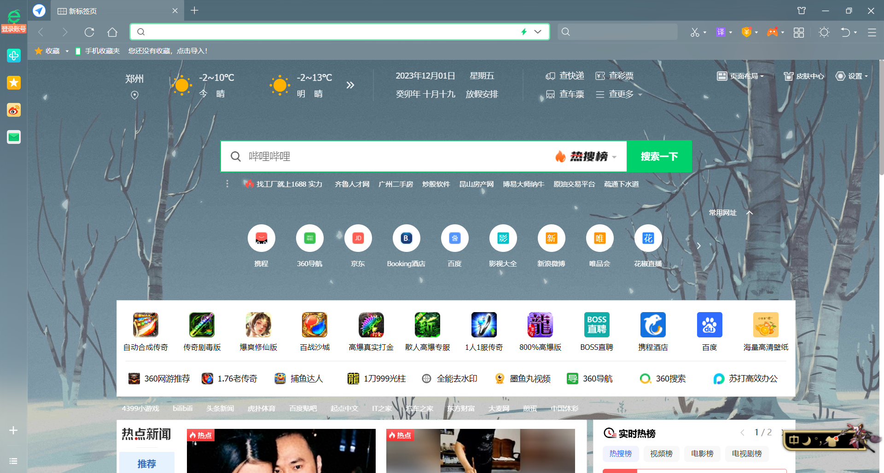
Task: Toggle night mode sun icon
Action: [x=824, y=32]
